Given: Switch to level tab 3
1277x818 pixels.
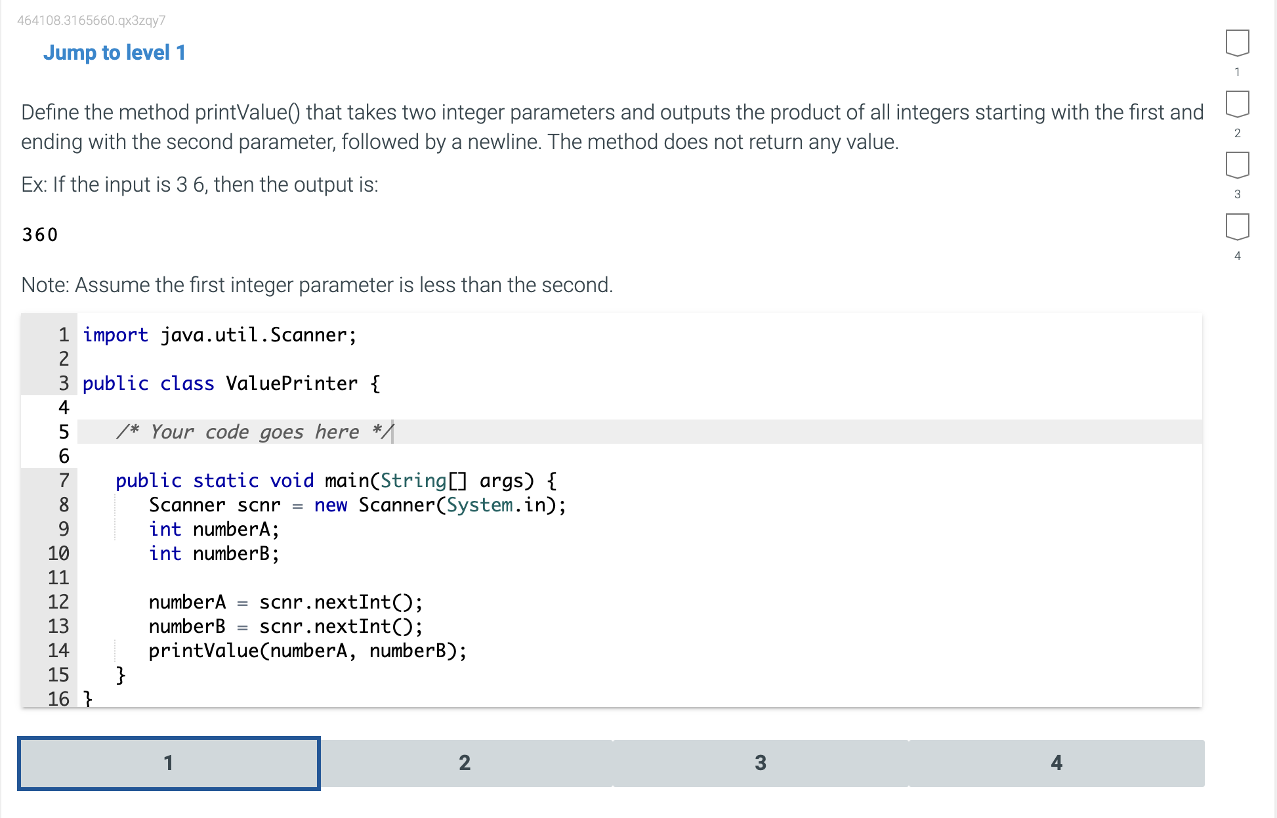Looking at the screenshot, I should point(761,763).
